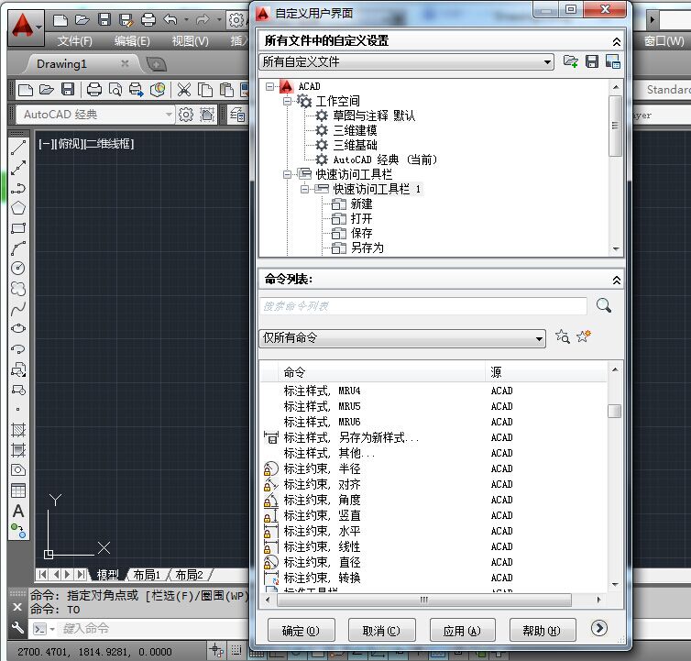The width and height of the screenshot is (691, 661).
Task: Click the Copy icon in standard toolbar
Action: coord(205,90)
